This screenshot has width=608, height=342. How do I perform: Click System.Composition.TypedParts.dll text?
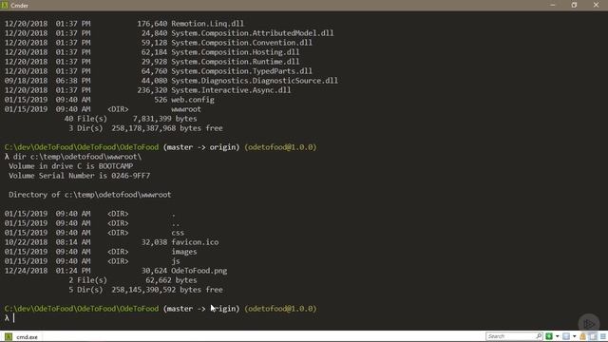pos(241,71)
